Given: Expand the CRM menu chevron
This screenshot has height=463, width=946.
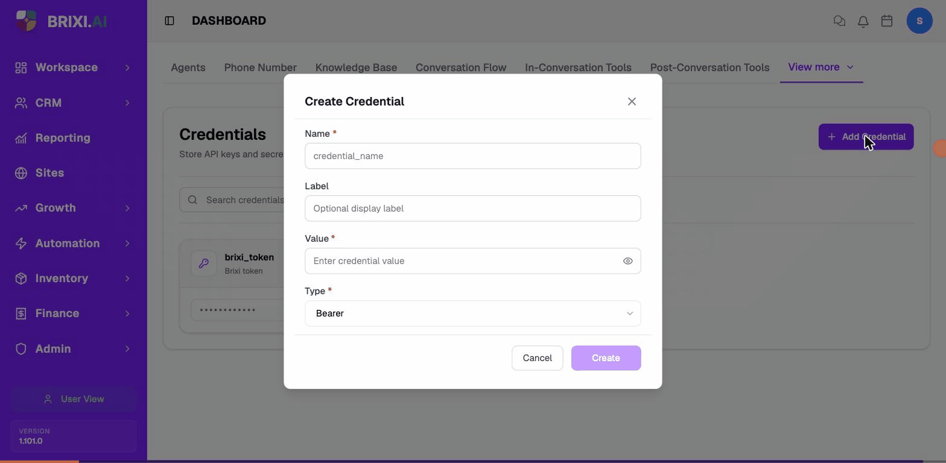Looking at the screenshot, I should [127, 103].
